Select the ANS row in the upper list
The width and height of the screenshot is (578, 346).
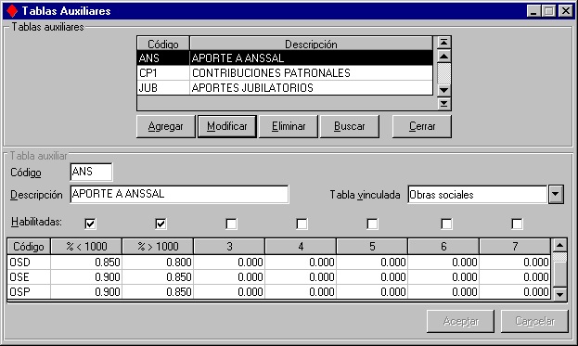[x=285, y=58]
